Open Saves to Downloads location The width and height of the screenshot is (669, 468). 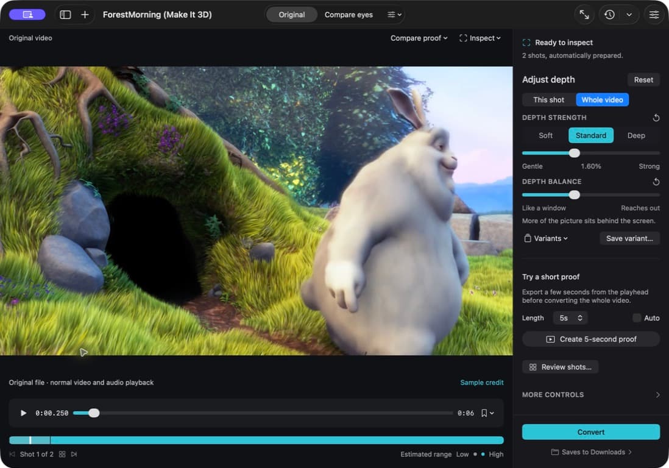592,452
